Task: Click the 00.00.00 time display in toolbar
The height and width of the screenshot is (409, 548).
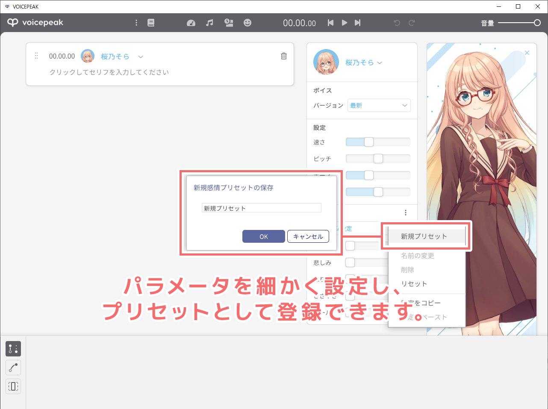Action: click(x=299, y=23)
